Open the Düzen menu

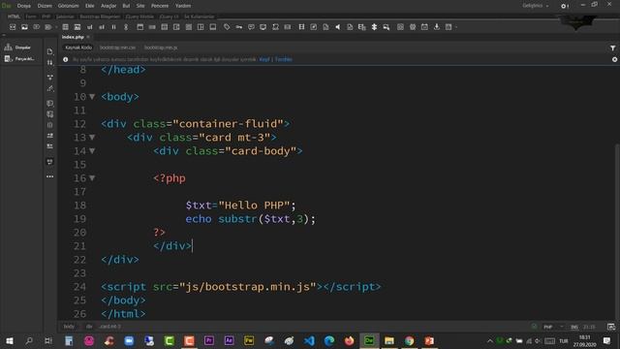[x=45, y=6]
